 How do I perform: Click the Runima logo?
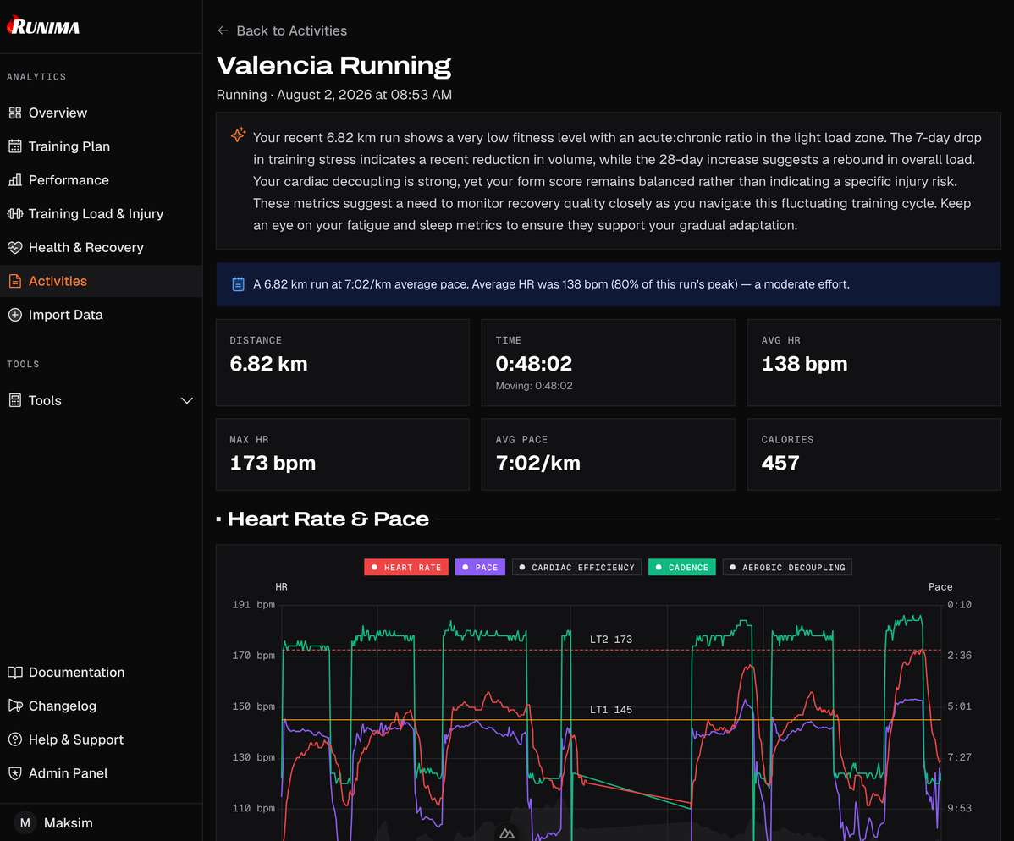click(43, 26)
